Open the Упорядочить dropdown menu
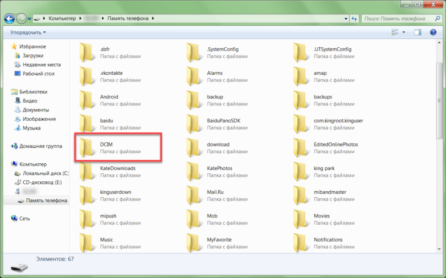446x278 pixels. pos(28,32)
